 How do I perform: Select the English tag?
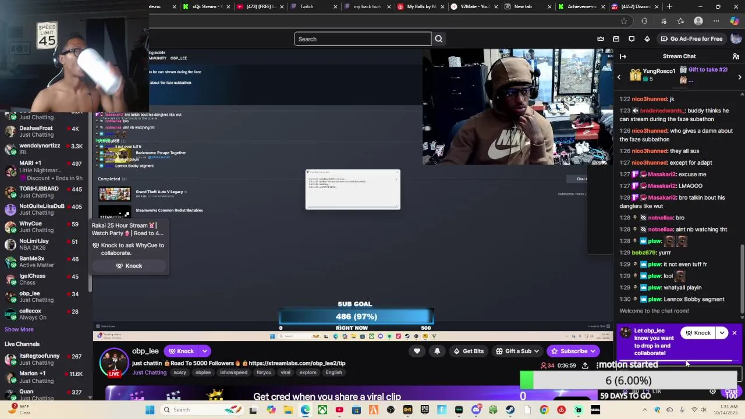point(334,372)
